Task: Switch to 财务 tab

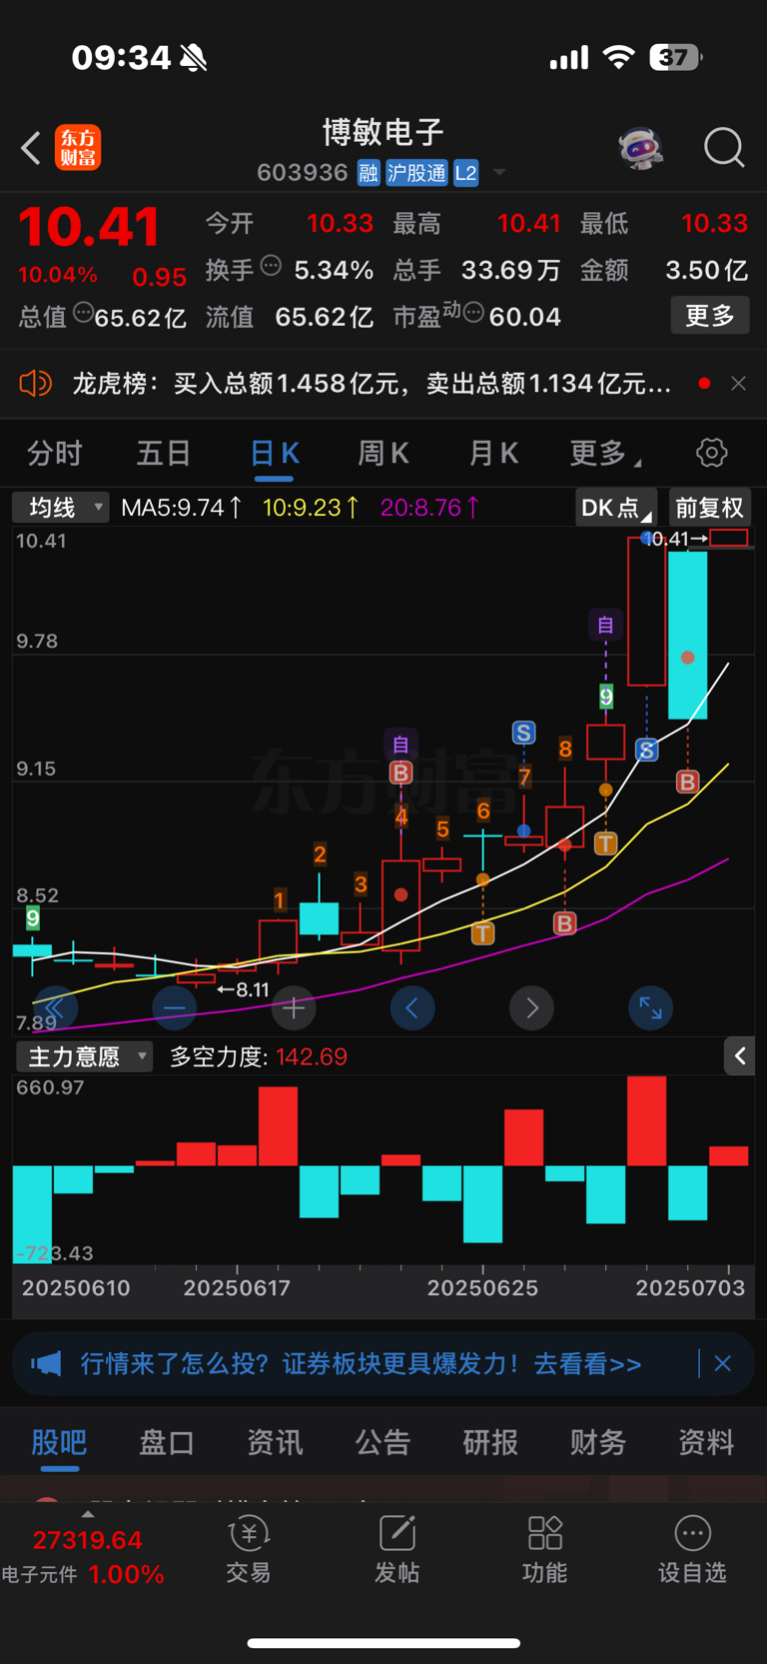Action: point(598,1442)
